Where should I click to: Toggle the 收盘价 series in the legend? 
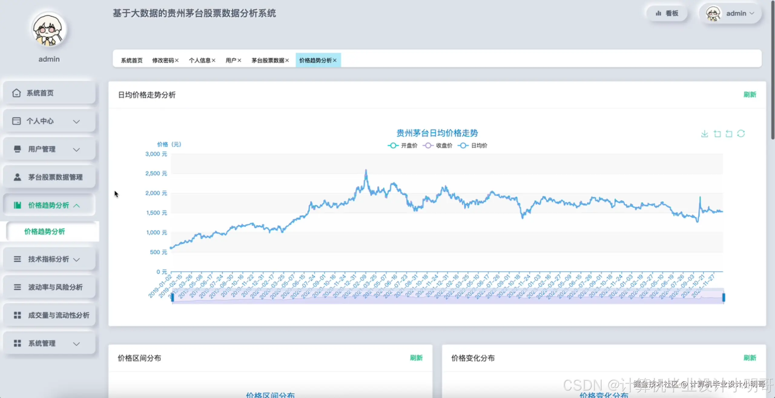click(437, 146)
